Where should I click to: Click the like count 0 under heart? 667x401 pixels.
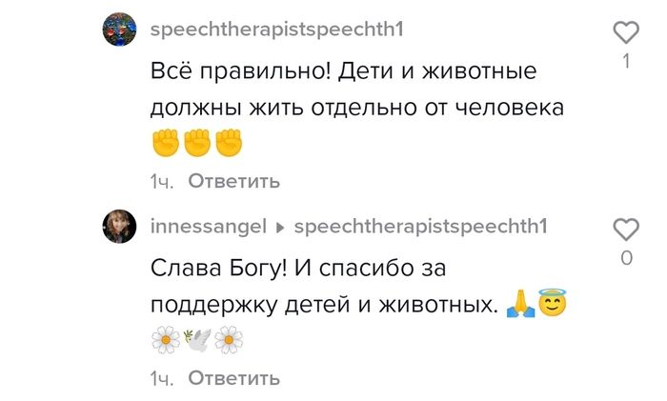626,258
